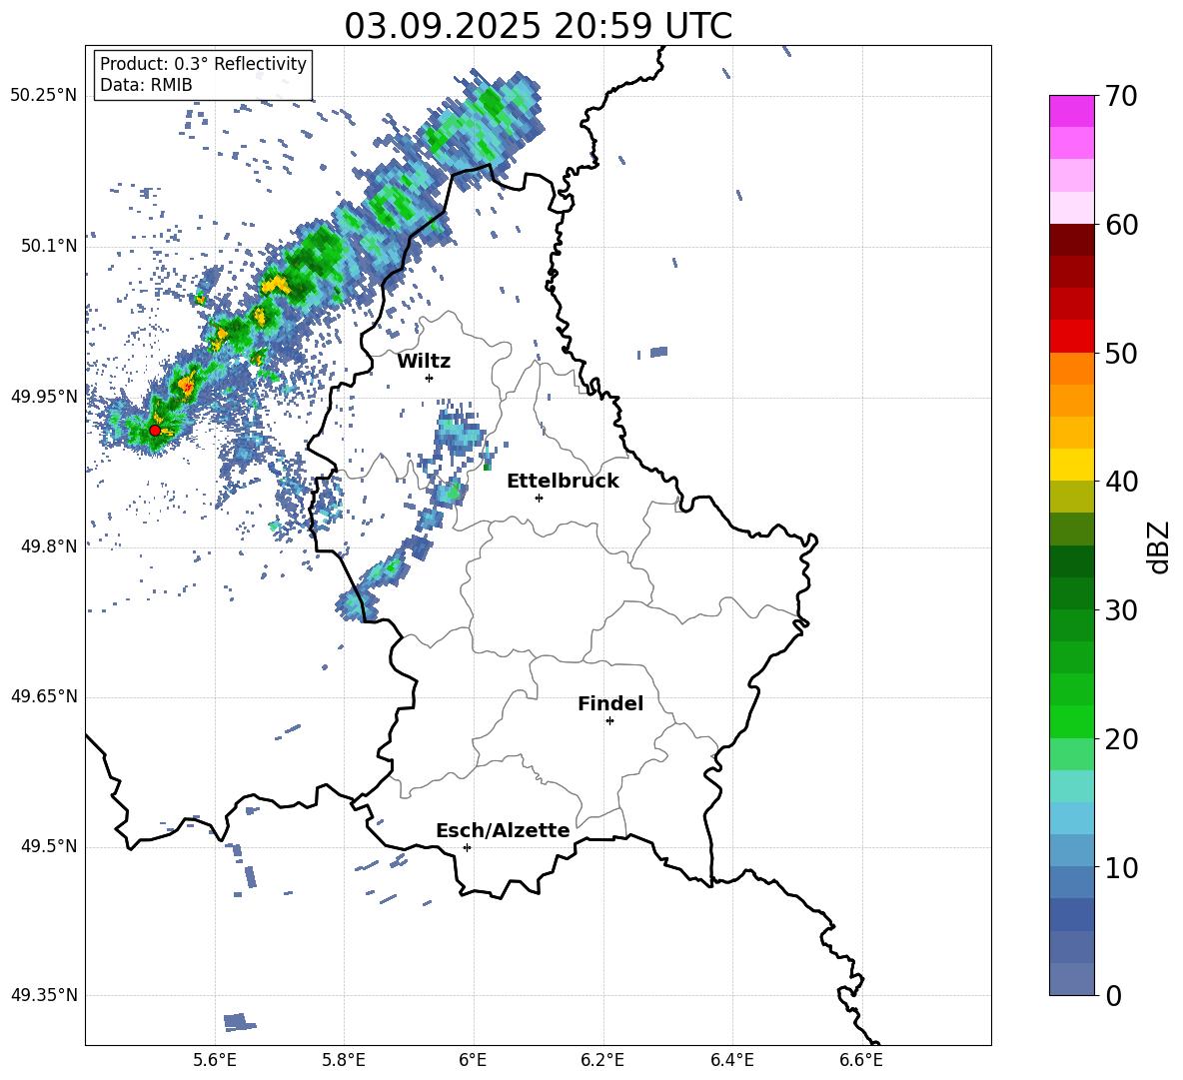This screenshot has width=1183, height=1080.
Task: Click the 03.09.2025 20:59 UTC title
Action: 538,26
